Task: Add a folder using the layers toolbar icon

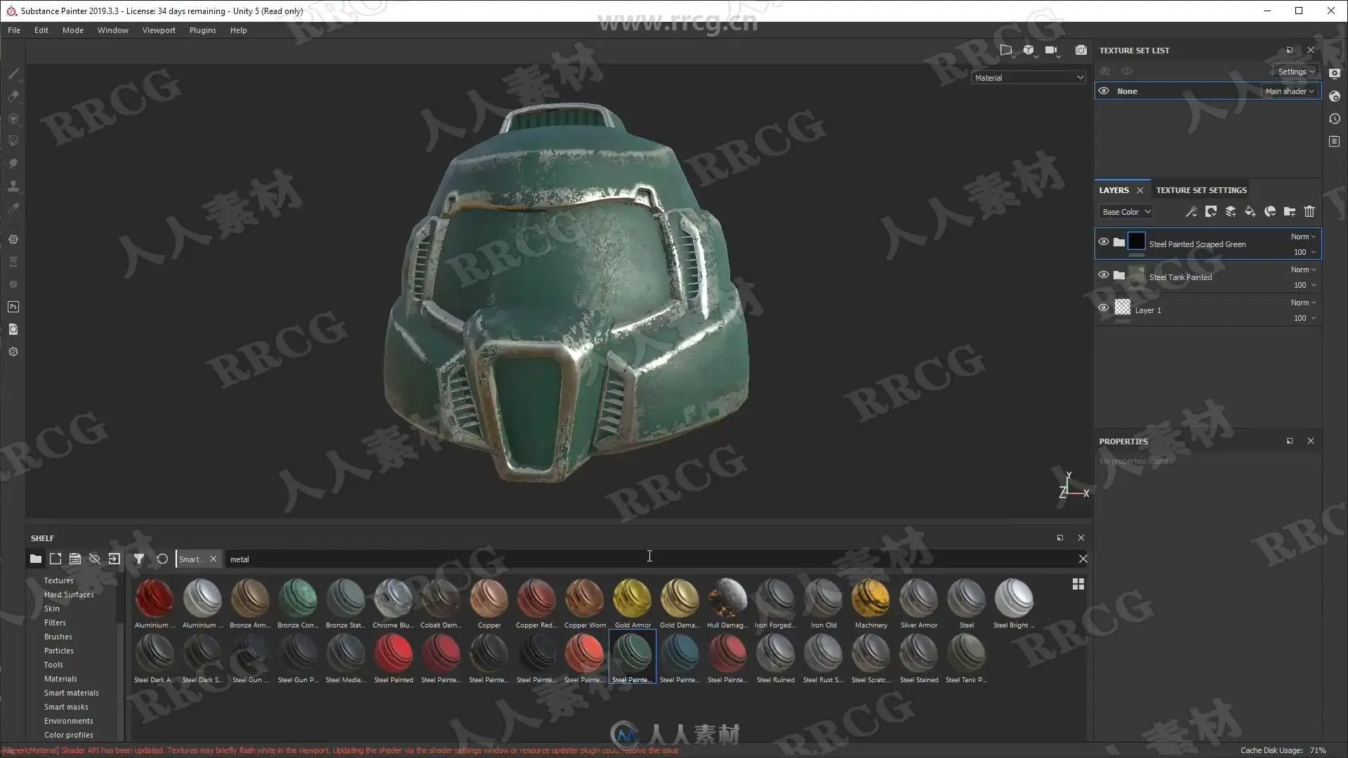Action: click(x=1289, y=211)
